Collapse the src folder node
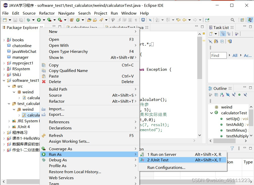Screen dimensions: 254x185 point(9,86)
